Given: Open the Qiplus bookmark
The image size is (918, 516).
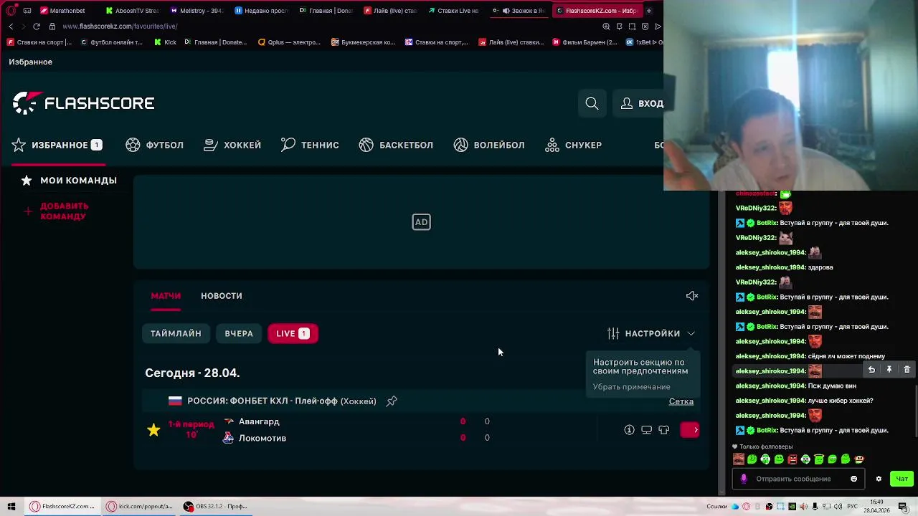Looking at the screenshot, I should coord(289,42).
